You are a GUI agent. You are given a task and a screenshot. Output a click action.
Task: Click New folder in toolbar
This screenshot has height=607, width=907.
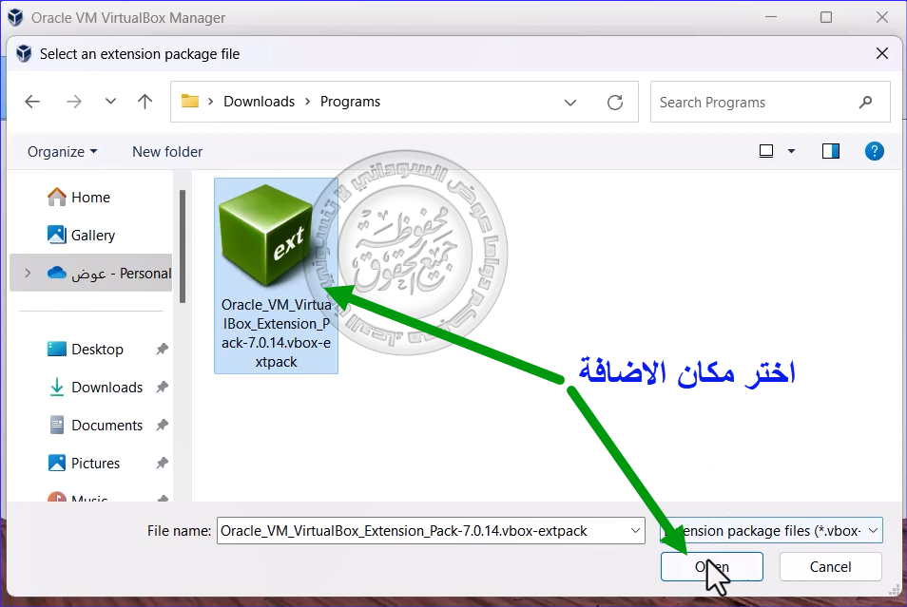point(167,151)
